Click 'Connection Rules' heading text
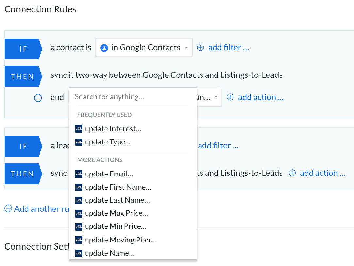 tap(40, 9)
